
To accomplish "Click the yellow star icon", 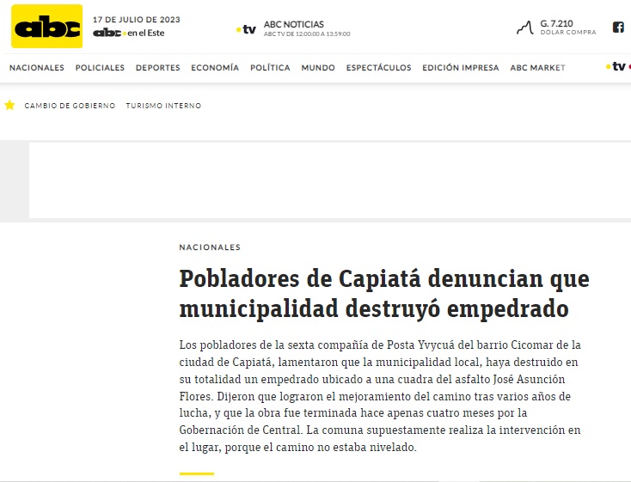I will tap(10, 106).
